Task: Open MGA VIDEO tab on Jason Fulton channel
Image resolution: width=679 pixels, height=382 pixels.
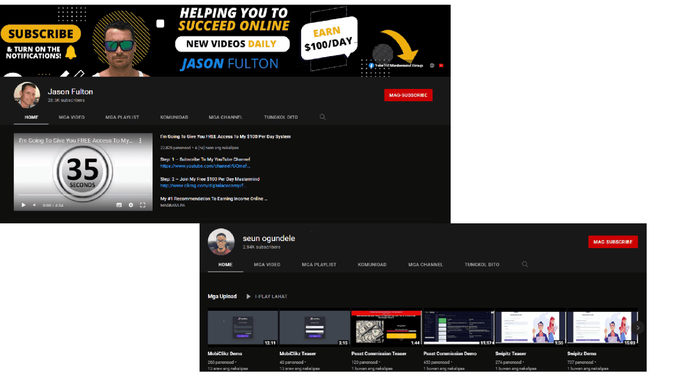Action: [x=72, y=117]
